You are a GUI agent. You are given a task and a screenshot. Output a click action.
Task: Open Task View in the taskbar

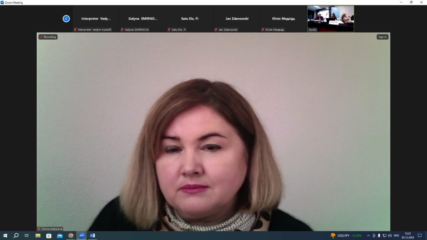tap(27, 235)
